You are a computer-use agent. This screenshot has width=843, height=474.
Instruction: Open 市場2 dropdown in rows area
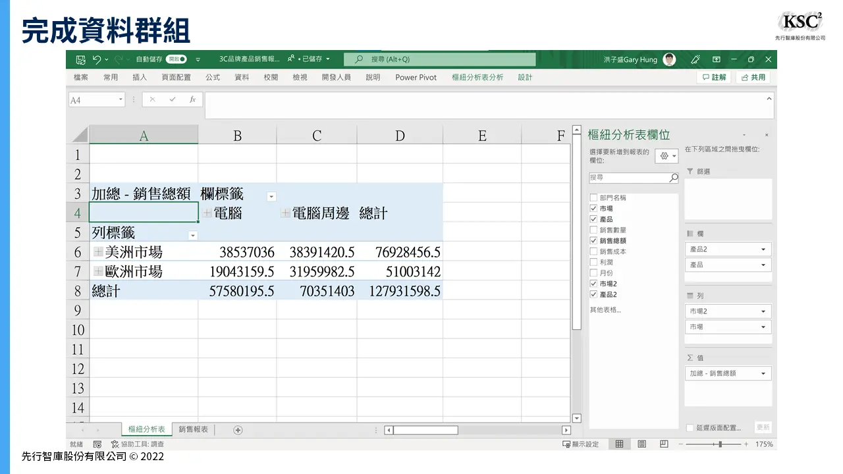763,311
